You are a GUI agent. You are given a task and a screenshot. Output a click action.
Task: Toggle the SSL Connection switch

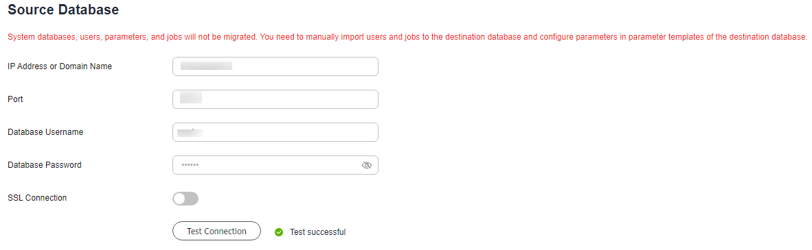pyautogui.click(x=185, y=199)
